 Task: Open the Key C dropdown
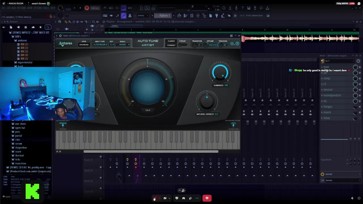click(112, 45)
